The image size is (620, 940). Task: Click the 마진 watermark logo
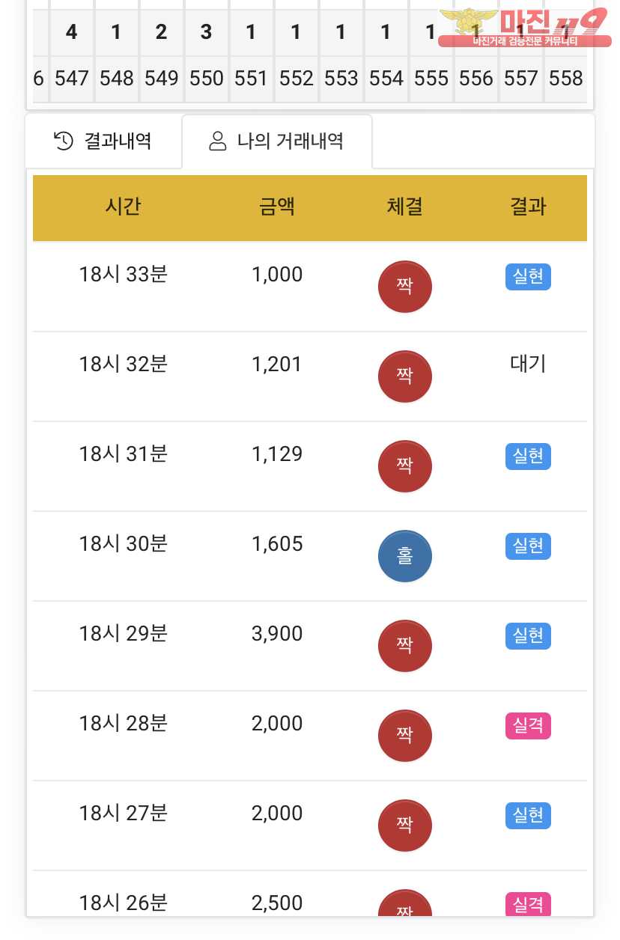tap(523, 28)
